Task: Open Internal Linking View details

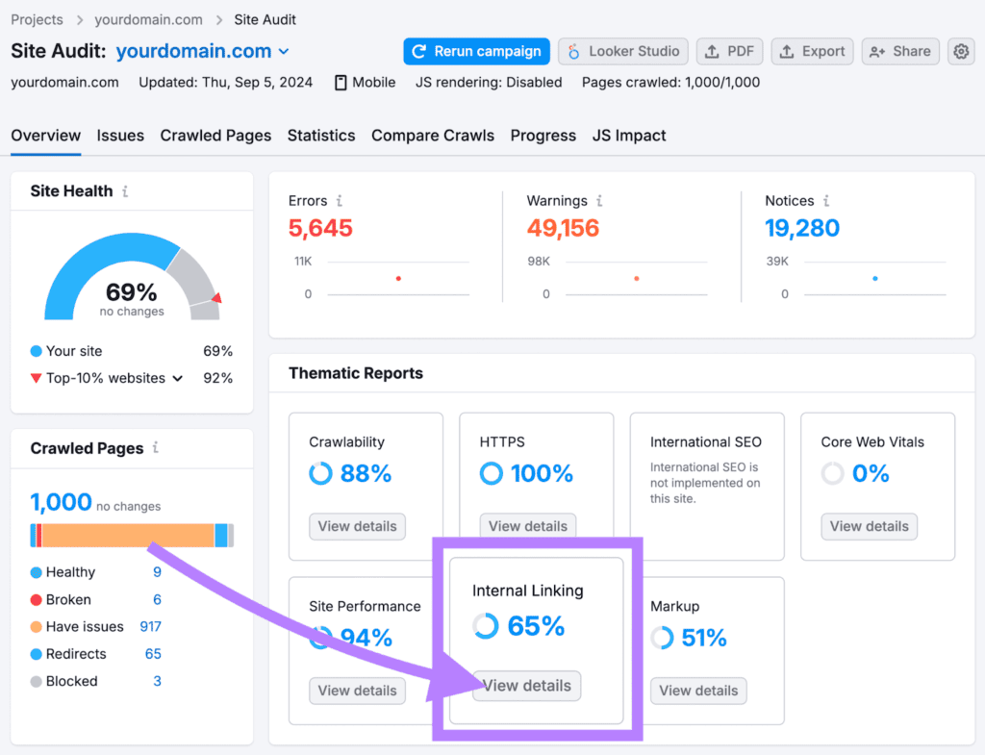Action: [527, 686]
